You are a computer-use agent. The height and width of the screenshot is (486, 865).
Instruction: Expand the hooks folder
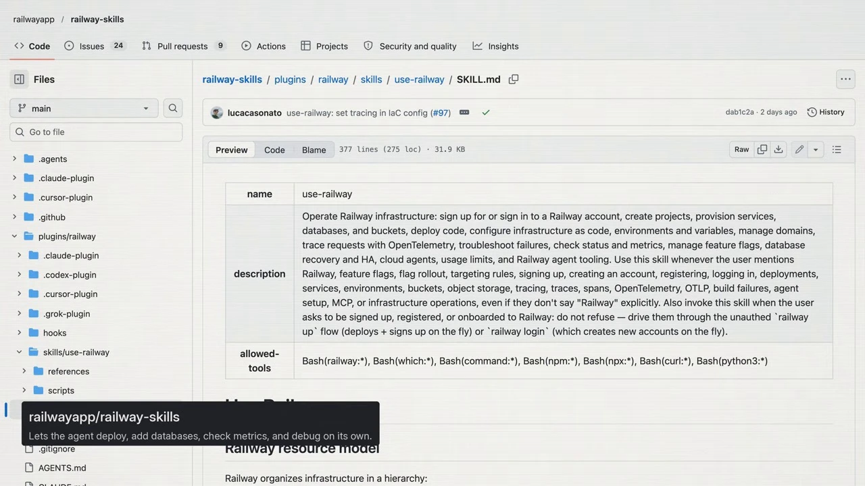20,333
